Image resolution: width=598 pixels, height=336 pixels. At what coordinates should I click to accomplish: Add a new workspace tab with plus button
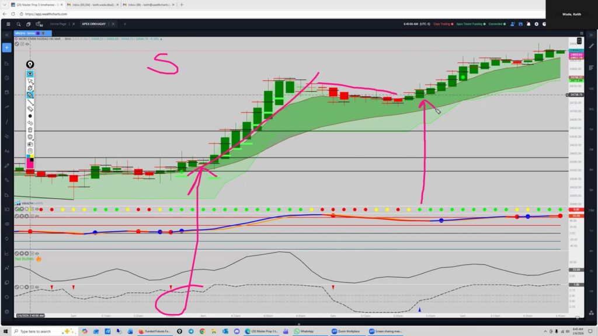point(124,24)
